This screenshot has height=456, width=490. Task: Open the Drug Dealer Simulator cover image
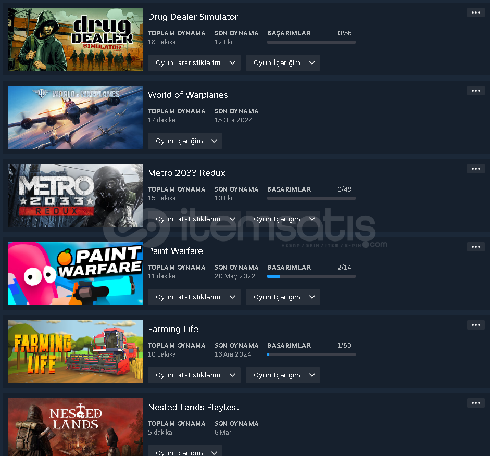[75, 40]
